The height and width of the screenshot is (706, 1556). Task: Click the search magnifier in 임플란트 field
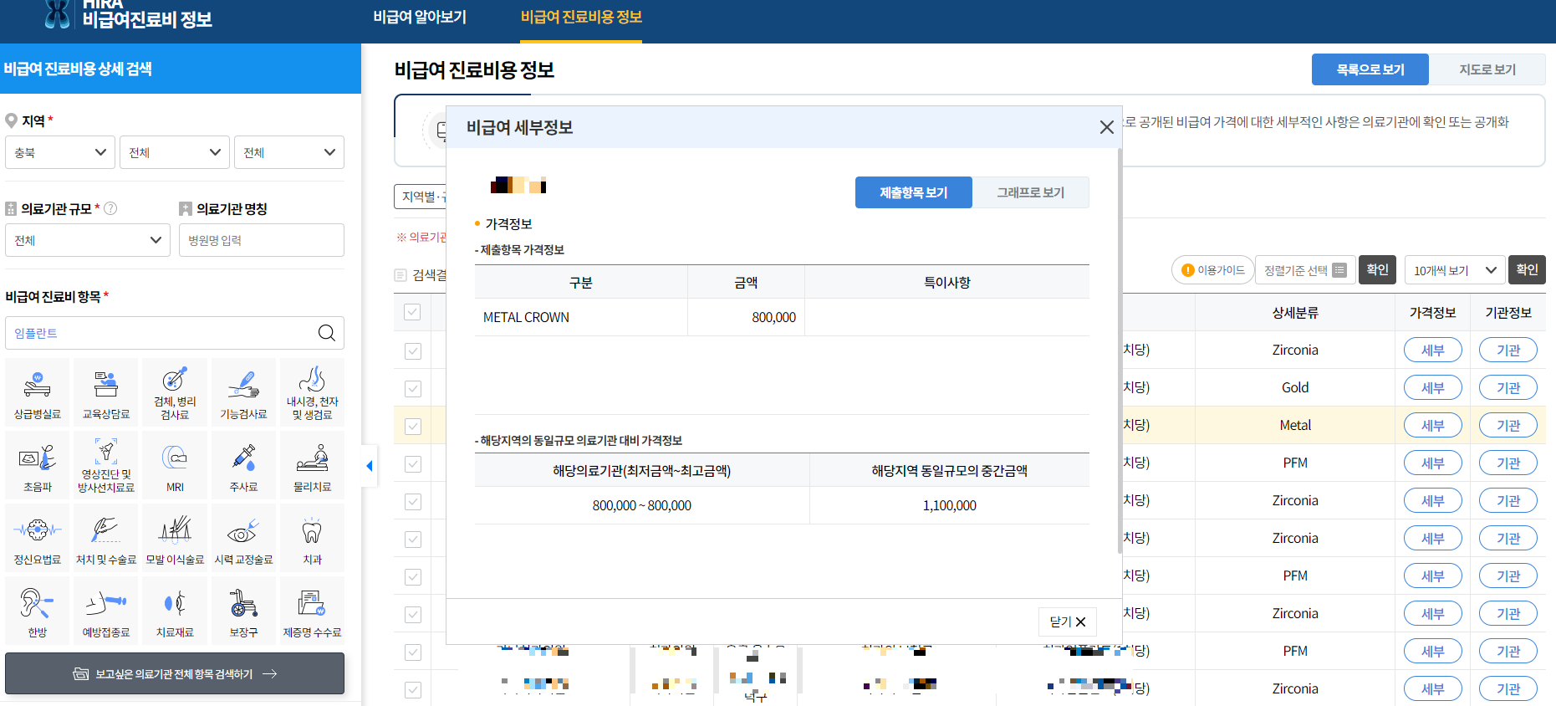327,333
